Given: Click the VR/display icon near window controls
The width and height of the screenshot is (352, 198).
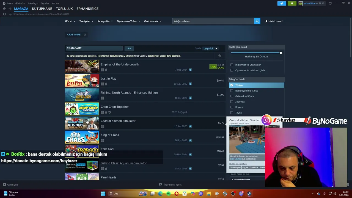Looking at the screenshot, I should pos(330,3).
